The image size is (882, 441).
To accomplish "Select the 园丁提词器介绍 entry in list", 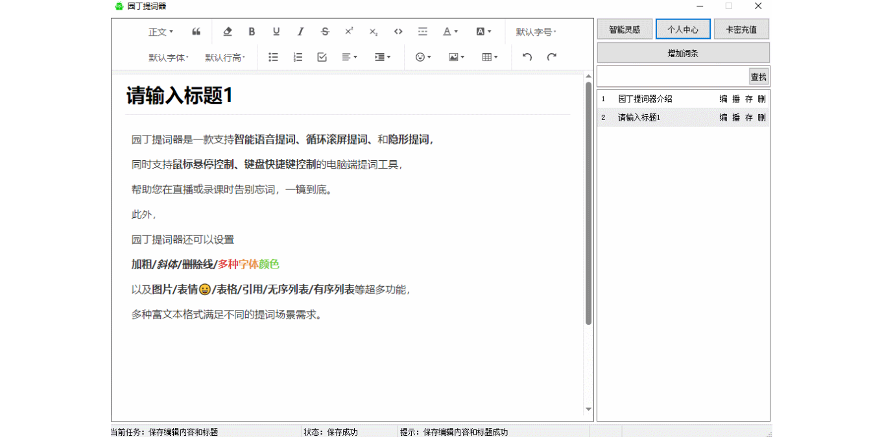I will point(645,99).
